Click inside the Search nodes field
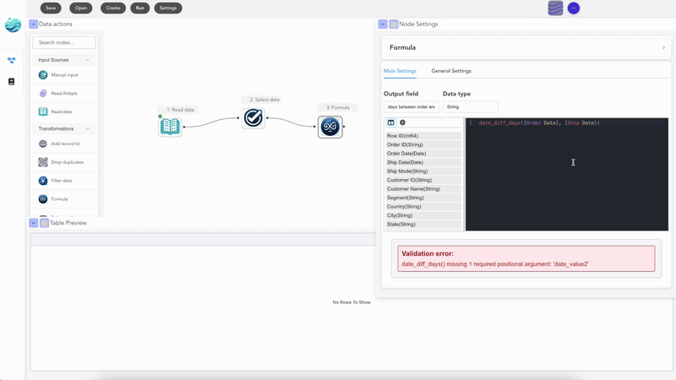 coord(64,42)
